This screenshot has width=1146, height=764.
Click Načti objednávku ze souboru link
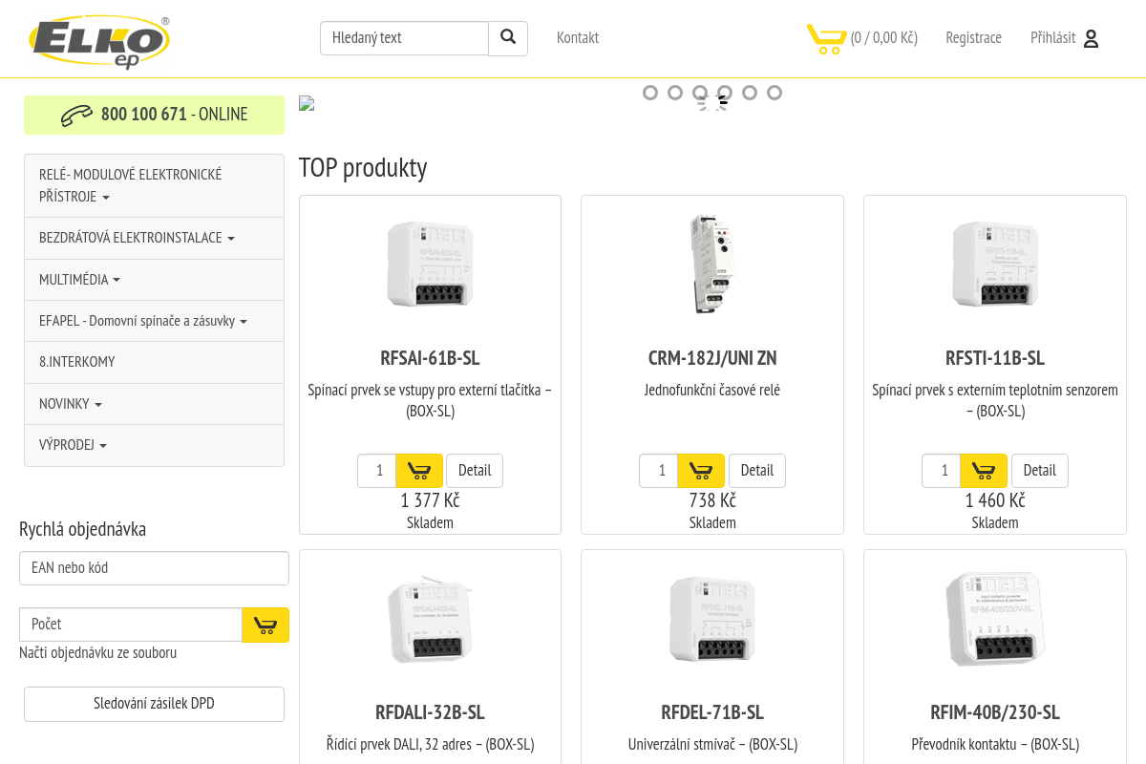pos(96,652)
